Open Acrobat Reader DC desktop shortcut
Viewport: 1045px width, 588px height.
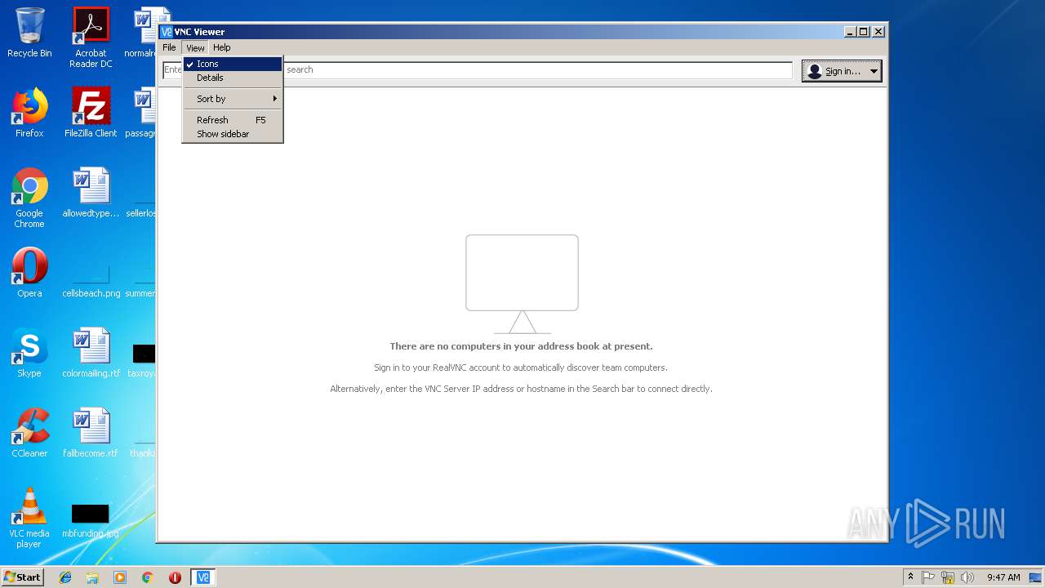91,38
